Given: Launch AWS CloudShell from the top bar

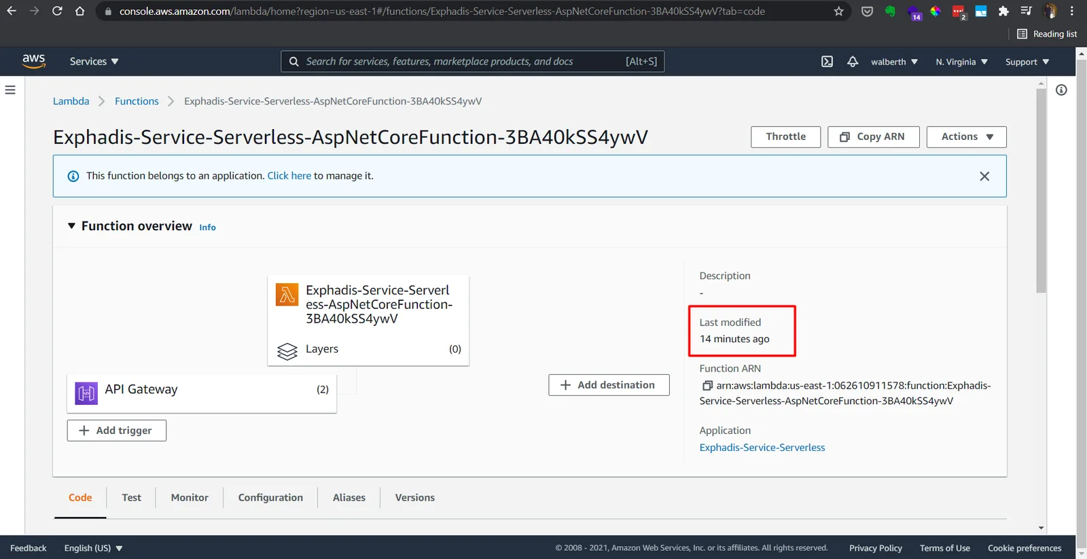Looking at the screenshot, I should 827,62.
